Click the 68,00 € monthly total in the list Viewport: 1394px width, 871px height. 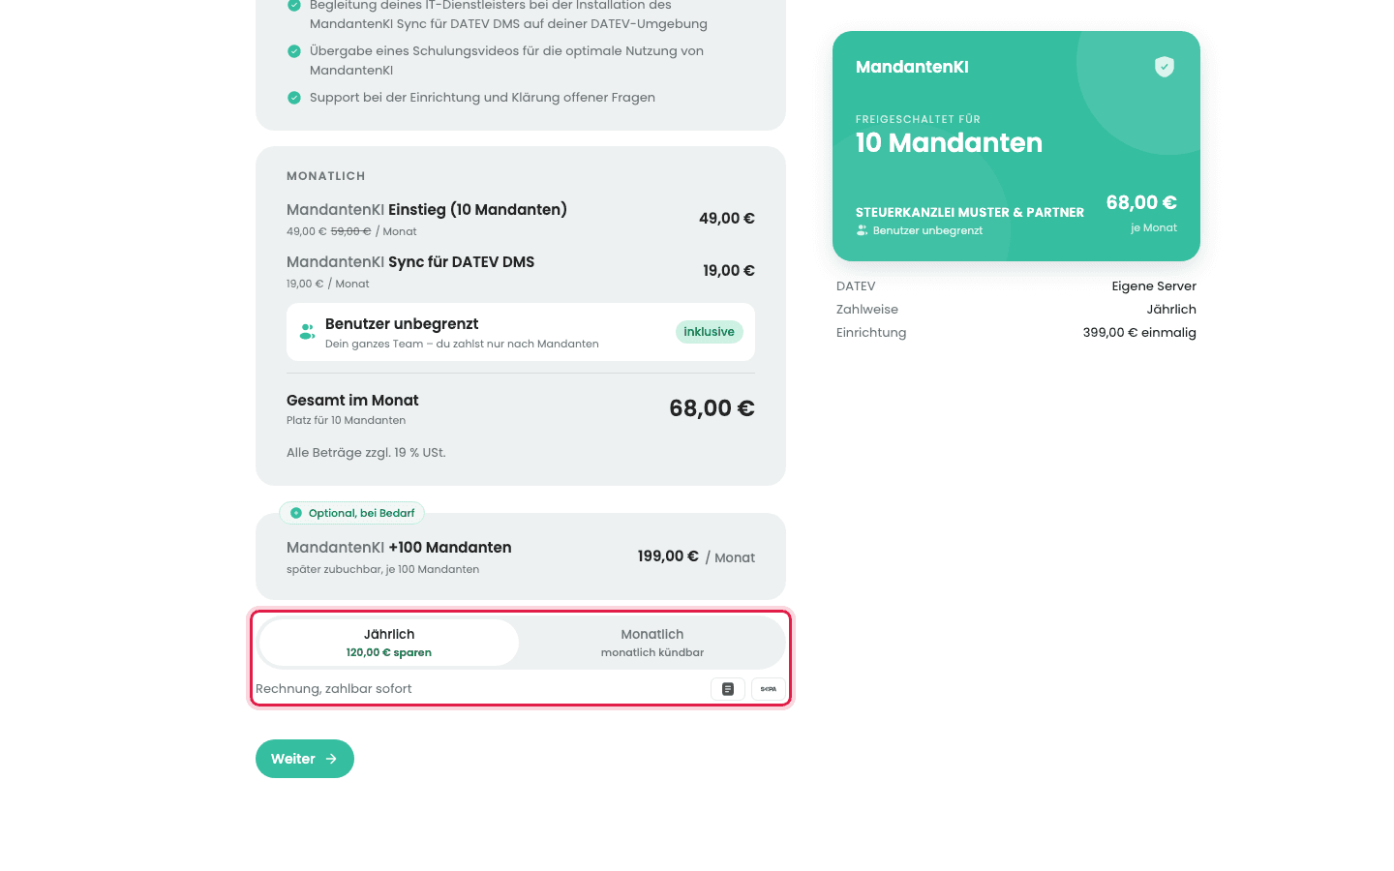click(x=712, y=408)
